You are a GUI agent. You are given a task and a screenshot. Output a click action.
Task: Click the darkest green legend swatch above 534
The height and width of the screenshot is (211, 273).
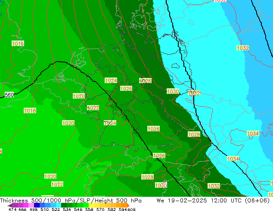64,205
